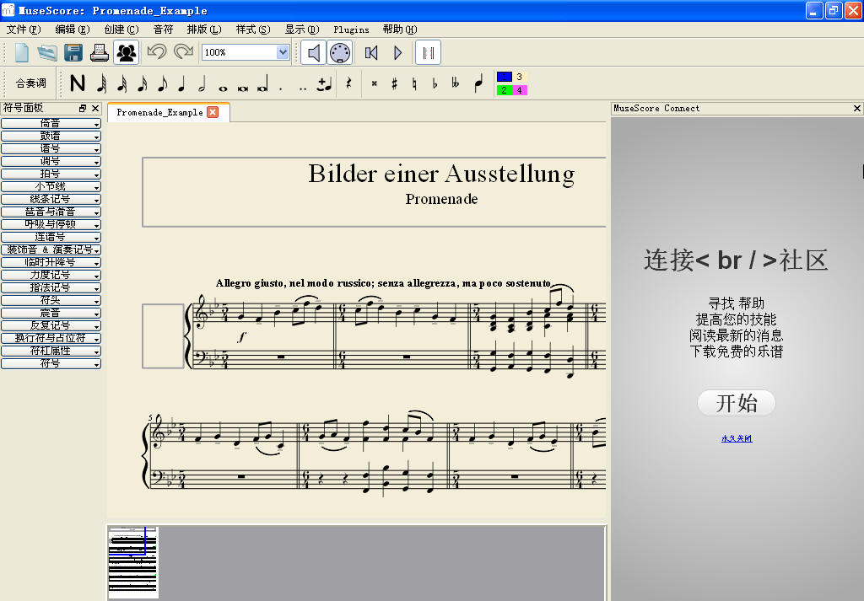The height and width of the screenshot is (601, 864).
Task: Click the 永久关闭 link
Action: point(737,438)
